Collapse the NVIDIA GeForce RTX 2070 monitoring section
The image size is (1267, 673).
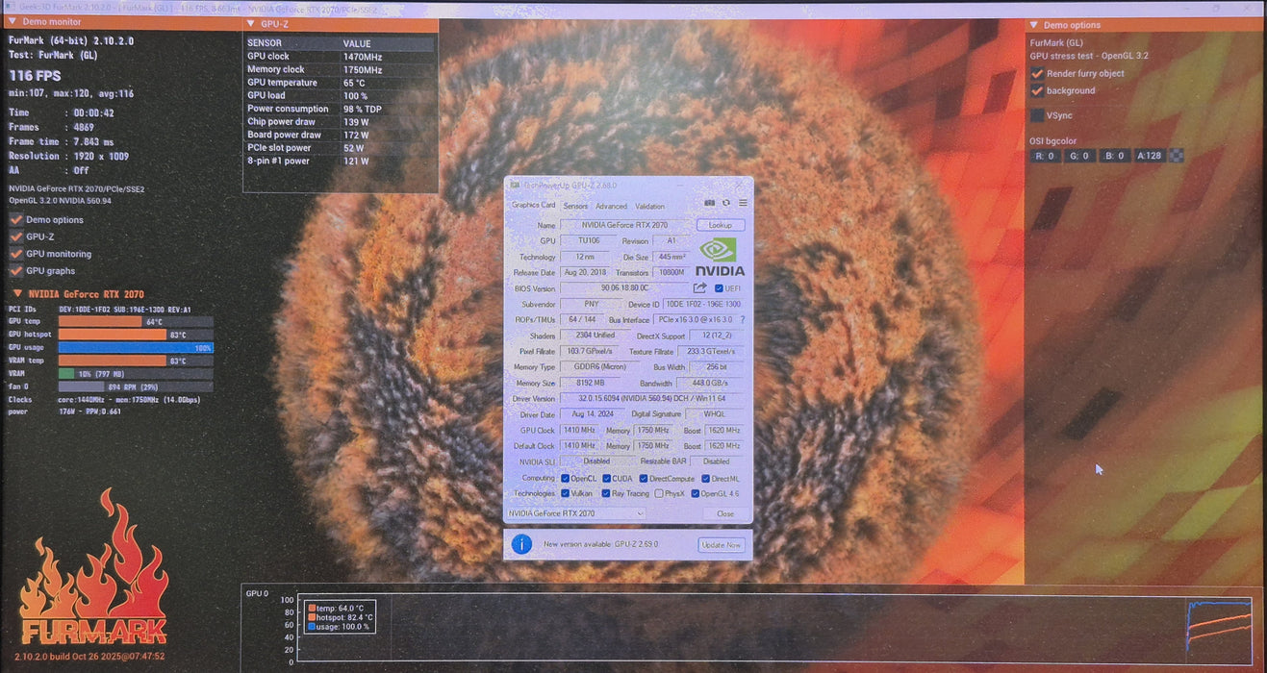point(79,294)
